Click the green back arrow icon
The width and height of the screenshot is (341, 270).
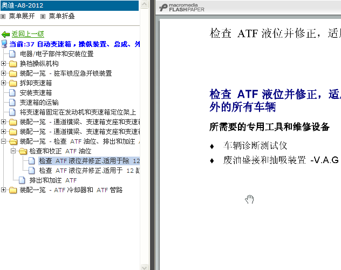5,34
